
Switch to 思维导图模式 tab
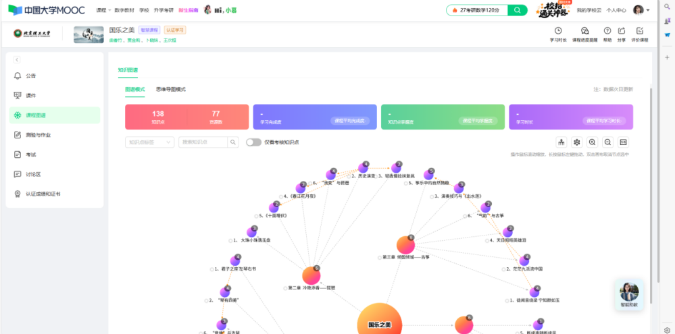point(170,90)
